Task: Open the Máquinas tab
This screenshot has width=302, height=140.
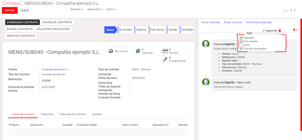Action: [x=47, y=114]
